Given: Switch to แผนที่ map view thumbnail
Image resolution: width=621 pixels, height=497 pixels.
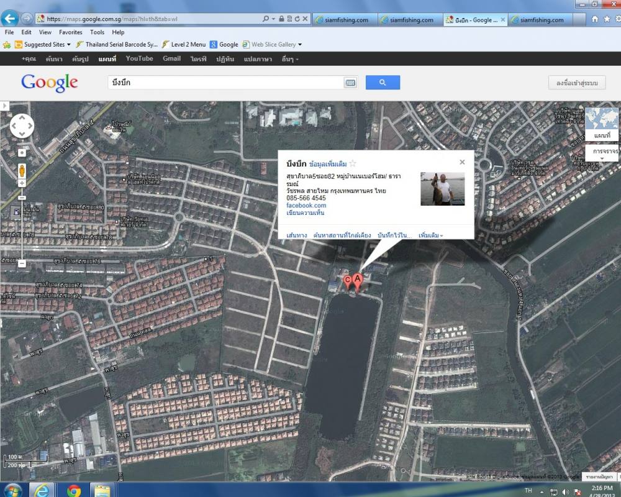Looking at the screenshot, I should point(602,124).
